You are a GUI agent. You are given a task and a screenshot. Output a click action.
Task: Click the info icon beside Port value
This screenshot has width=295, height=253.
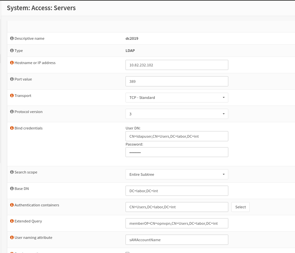[x=11, y=79]
